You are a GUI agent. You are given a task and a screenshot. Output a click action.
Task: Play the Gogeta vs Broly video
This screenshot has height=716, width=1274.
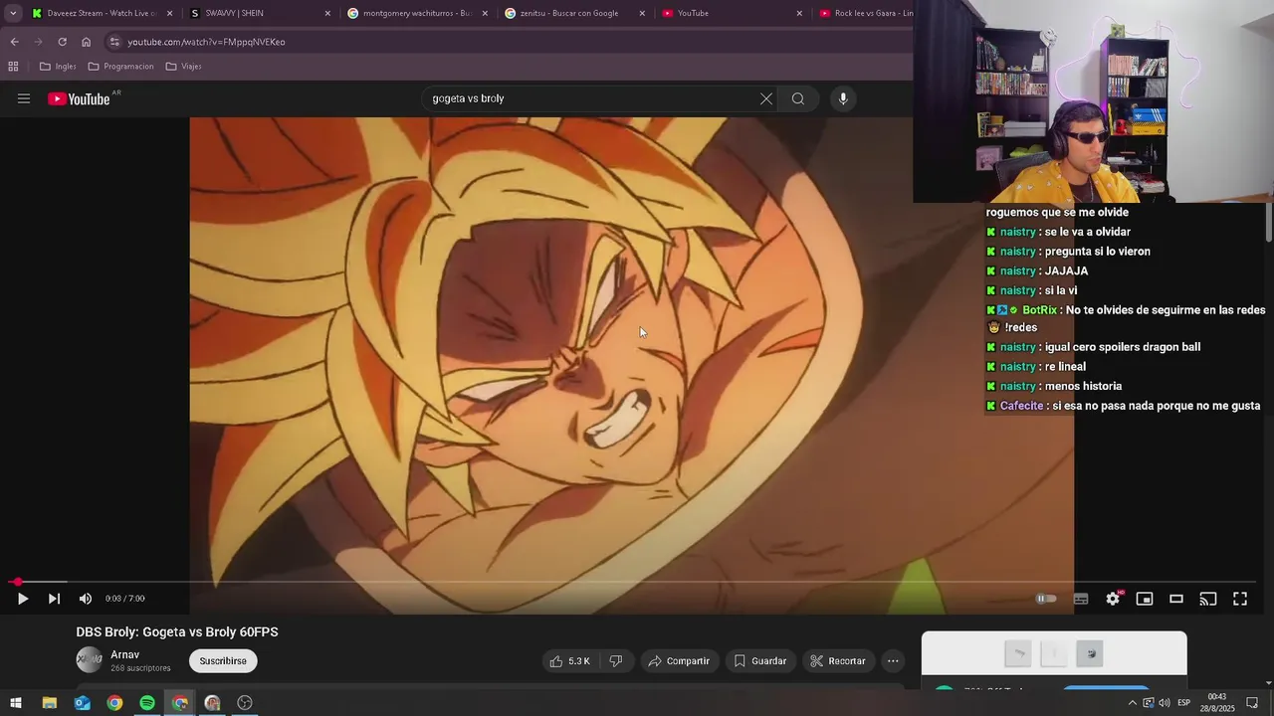(x=23, y=599)
